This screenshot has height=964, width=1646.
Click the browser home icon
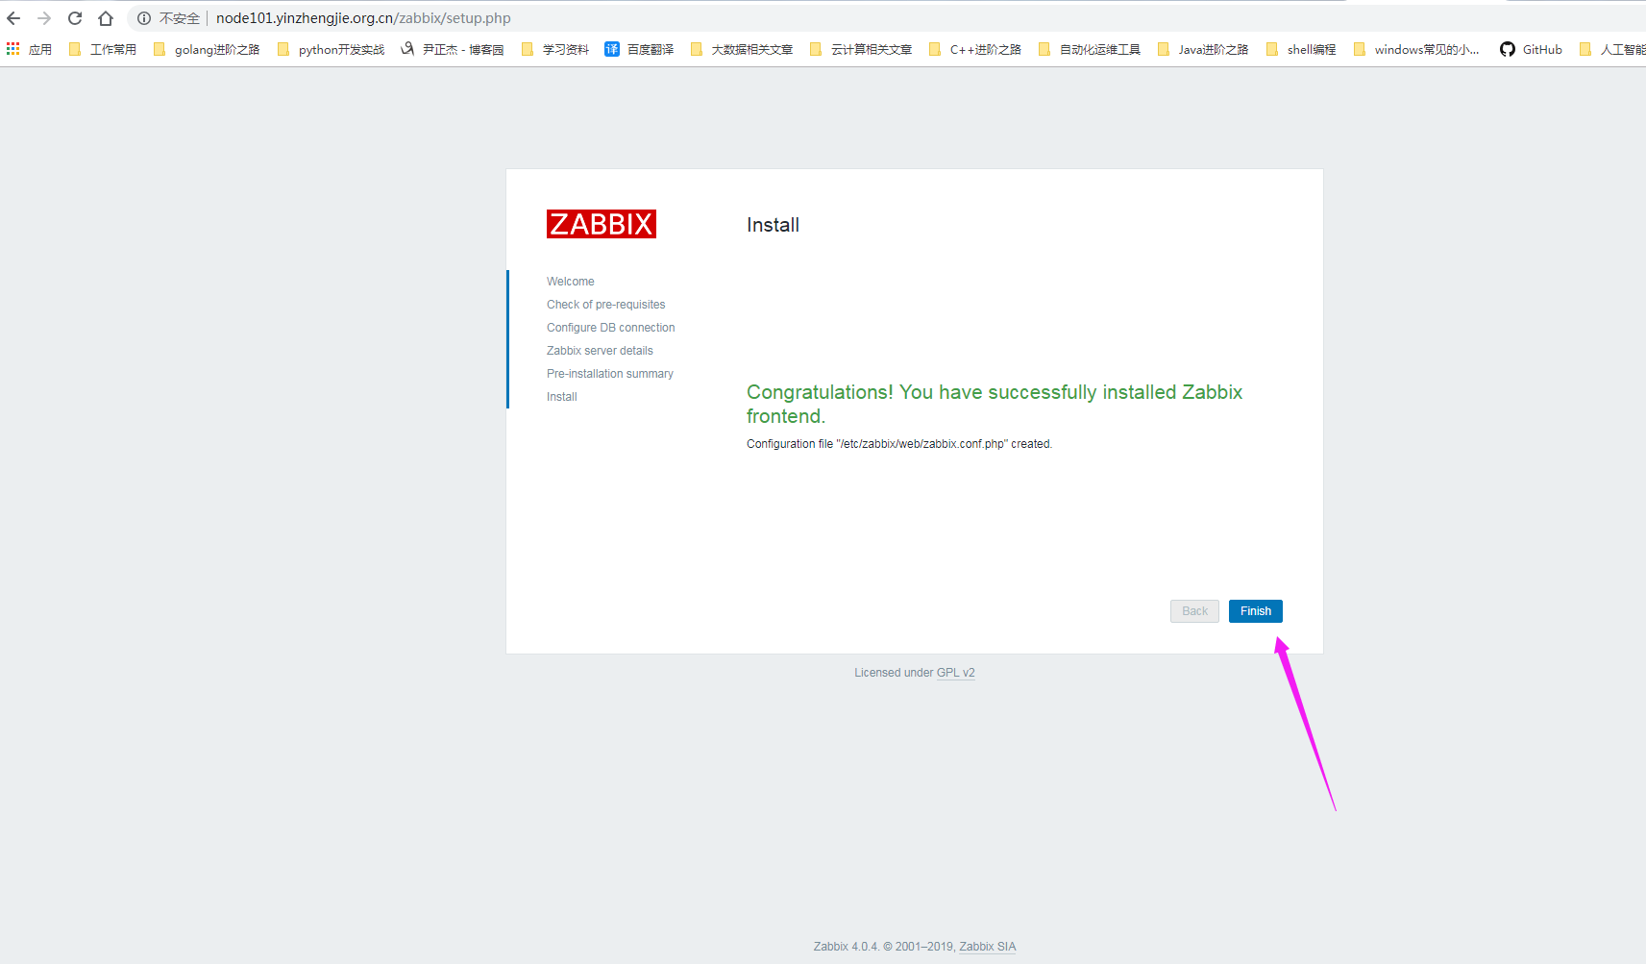(x=106, y=18)
